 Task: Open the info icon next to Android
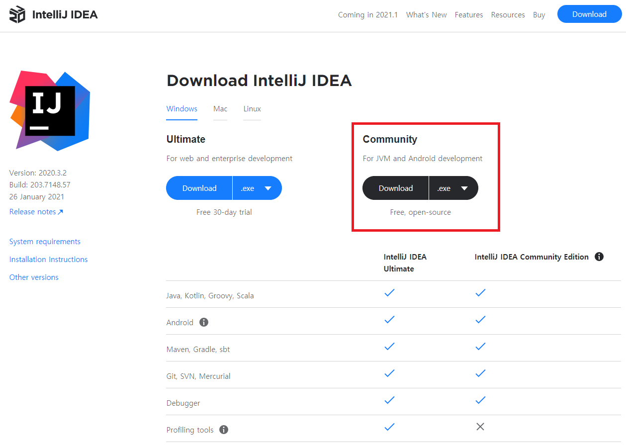tap(203, 322)
